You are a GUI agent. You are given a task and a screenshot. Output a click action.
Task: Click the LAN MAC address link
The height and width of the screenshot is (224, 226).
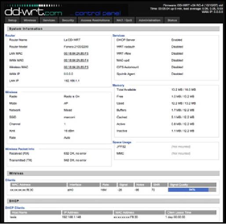coord(76,53)
